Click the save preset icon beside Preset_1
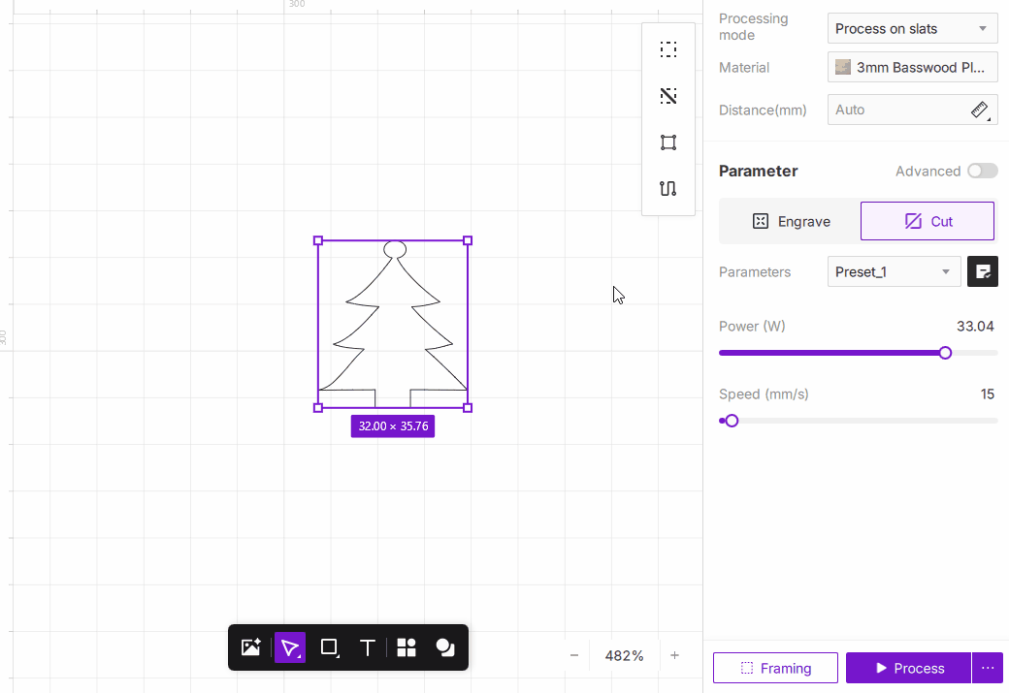 pyautogui.click(x=983, y=271)
